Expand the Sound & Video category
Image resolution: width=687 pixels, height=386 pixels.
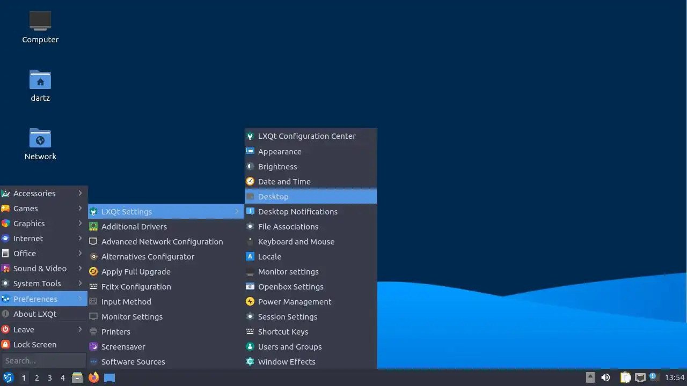point(43,269)
